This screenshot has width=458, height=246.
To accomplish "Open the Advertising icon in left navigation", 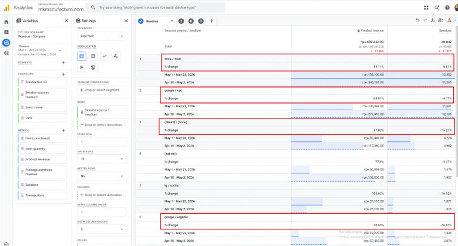I will pyautogui.click(x=6, y=53).
